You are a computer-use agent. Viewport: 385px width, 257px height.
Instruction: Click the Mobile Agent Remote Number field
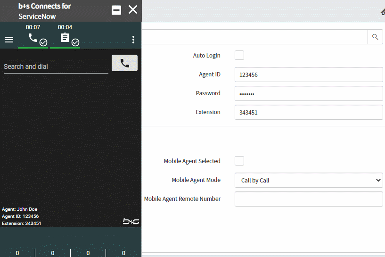(309, 199)
